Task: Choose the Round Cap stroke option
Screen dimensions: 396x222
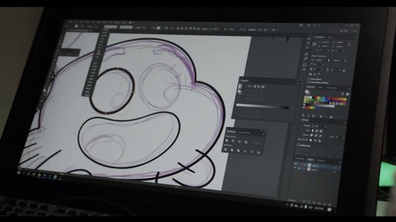Action: (317, 131)
